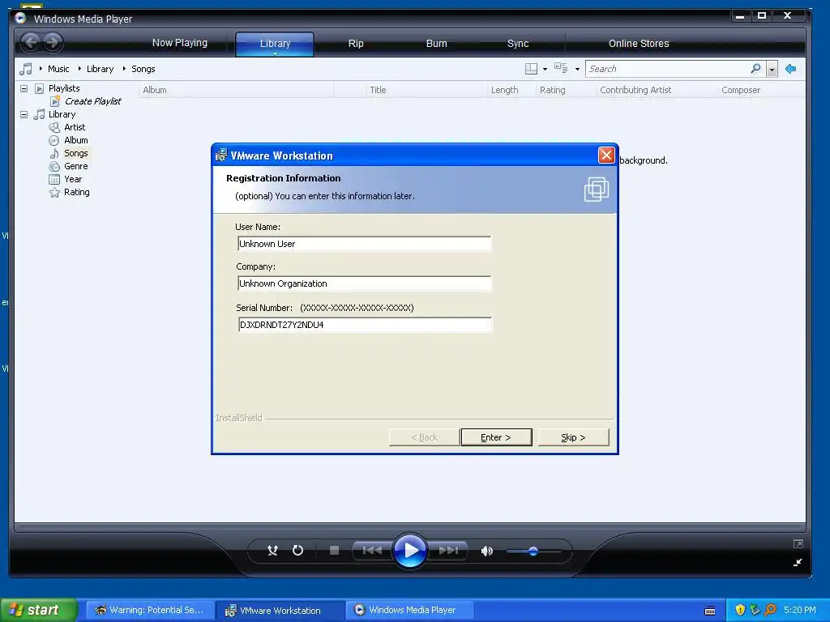Open the Online Stores tab
The height and width of the screenshot is (622, 830).
tap(639, 44)
